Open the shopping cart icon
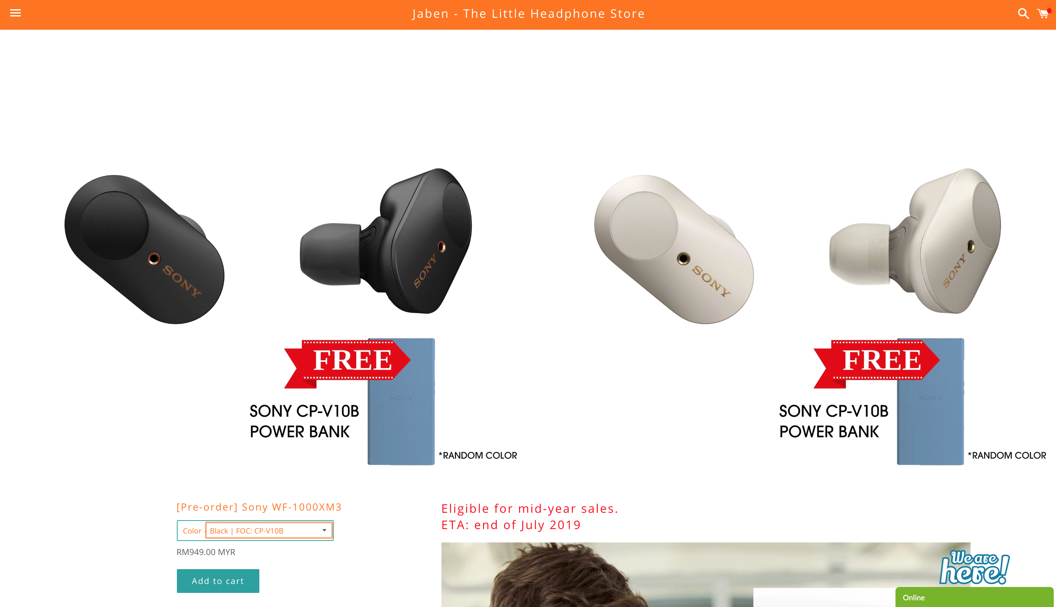This screenshot has height=607, width=1056. point(1043,14)
